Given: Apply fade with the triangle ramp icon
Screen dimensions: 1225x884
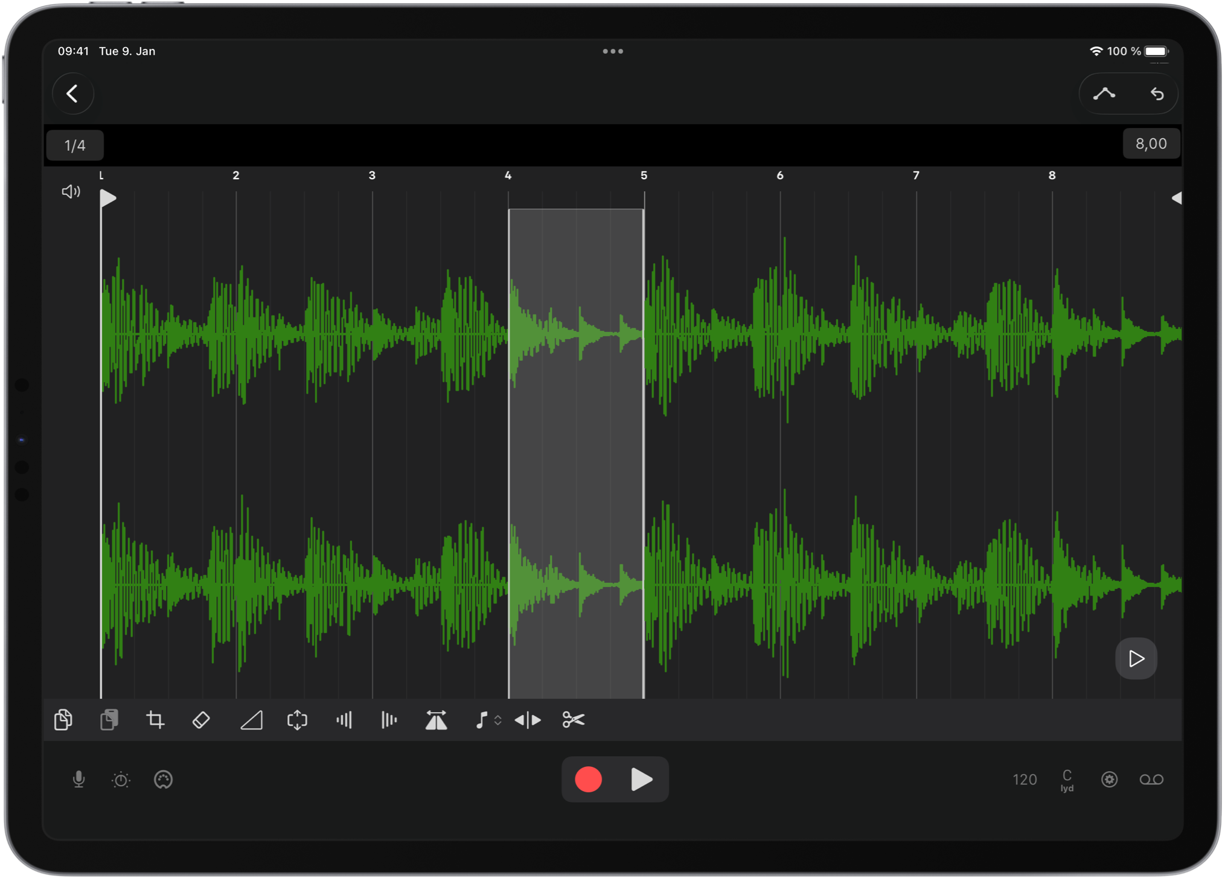Looking at the screenshot, I should click(251, 720).
